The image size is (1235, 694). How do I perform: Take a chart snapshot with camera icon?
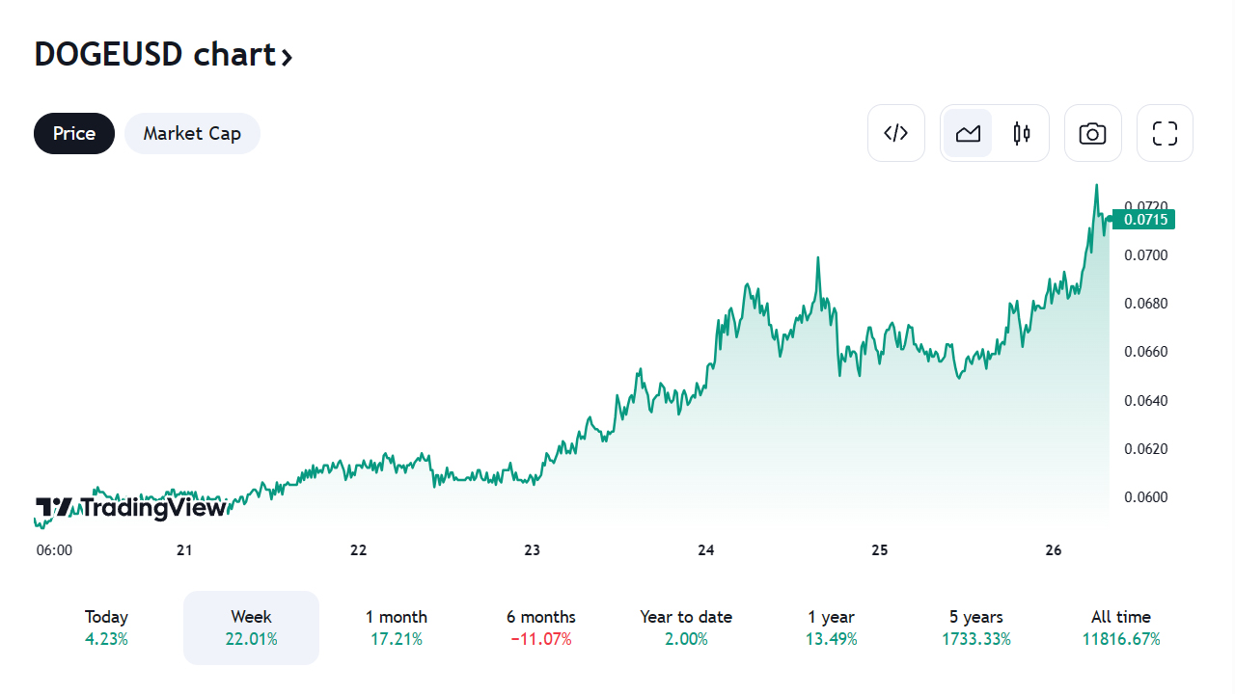pyautogui.click(x=1092, y=133)
